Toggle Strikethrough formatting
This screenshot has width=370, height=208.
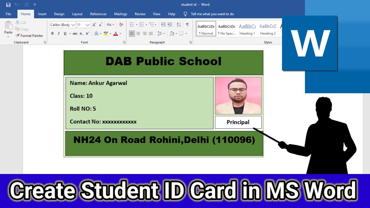point(75,34)
